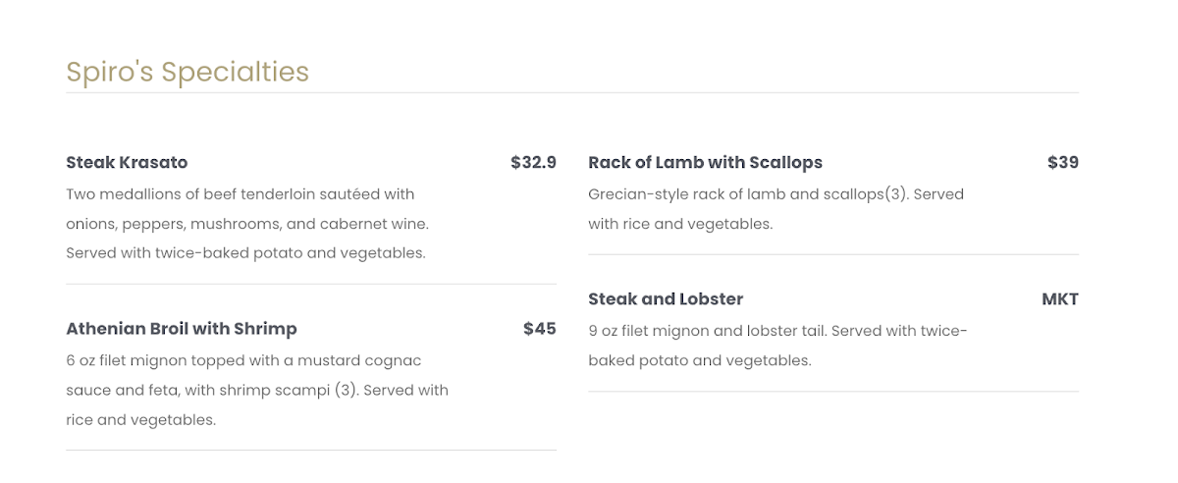Viewport: 1178px width, 483px height.
Task: Click the 'Grecian-style rack of lamb' description
Action: [687, 194]
